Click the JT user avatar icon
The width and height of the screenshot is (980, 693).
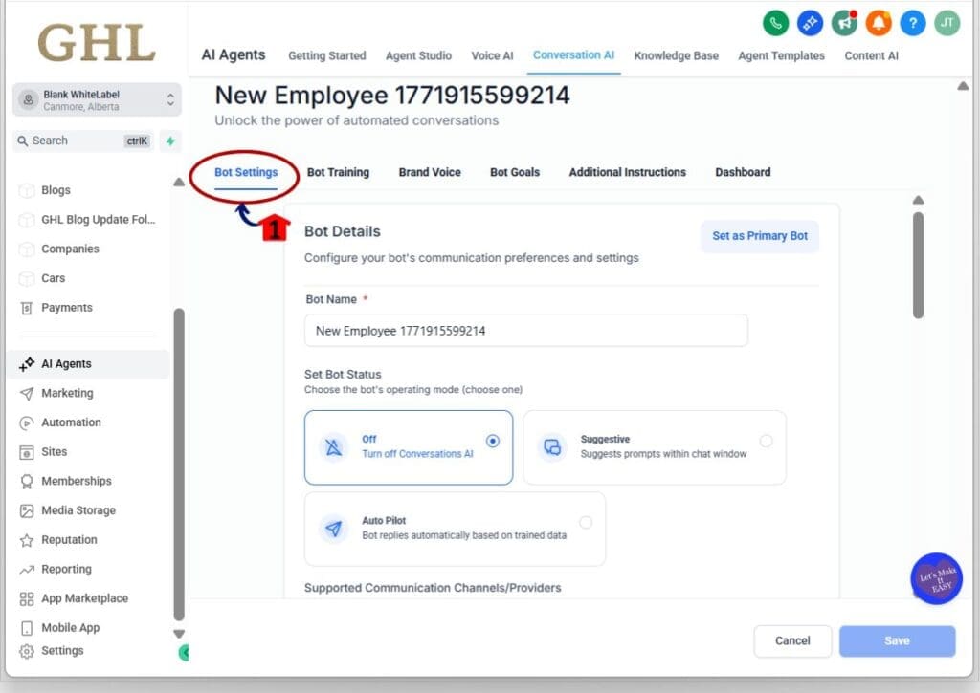[x=947, y=23]
